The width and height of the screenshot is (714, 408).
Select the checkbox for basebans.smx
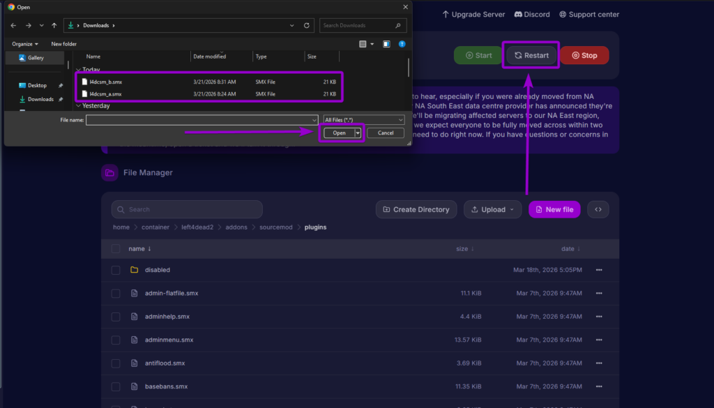tap(116, 386)
